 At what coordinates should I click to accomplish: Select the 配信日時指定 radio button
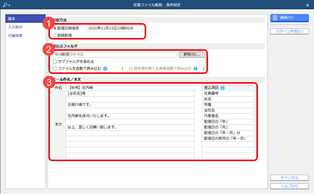(x=55, y=28)
